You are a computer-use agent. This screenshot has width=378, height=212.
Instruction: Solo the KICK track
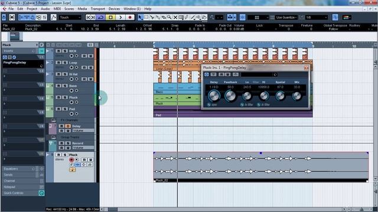pyautogui.click(x=64, y=51)
